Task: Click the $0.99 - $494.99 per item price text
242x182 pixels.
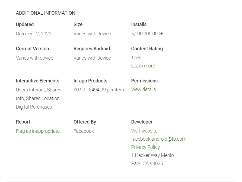Action: click(x=99, y=90)
